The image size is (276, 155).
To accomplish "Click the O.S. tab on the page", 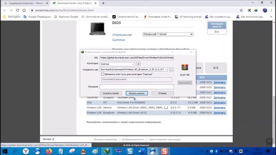I will (x=216, y=68).
